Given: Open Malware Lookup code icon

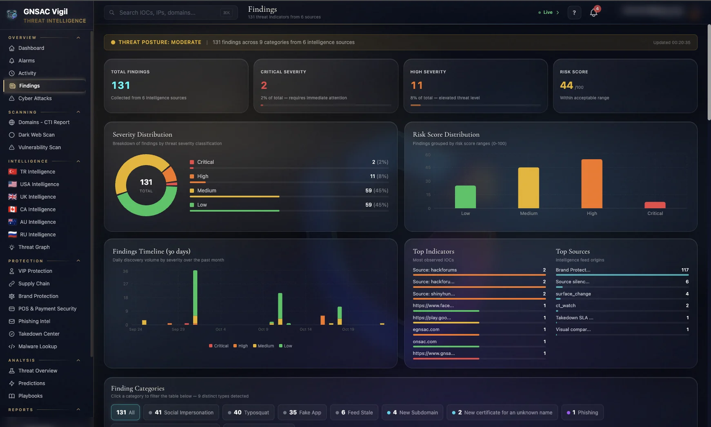Looking at the screenshot, I should (x=12, y=347).
